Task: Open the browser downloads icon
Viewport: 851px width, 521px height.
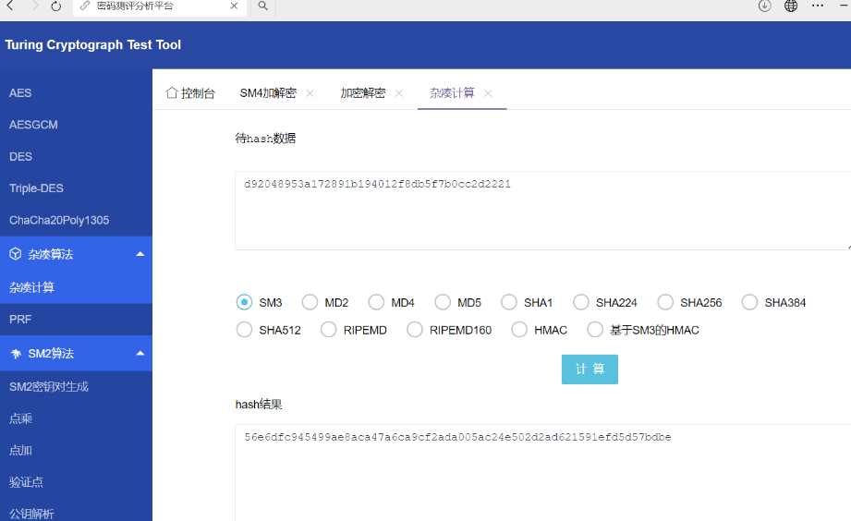Action: point(765,6)
